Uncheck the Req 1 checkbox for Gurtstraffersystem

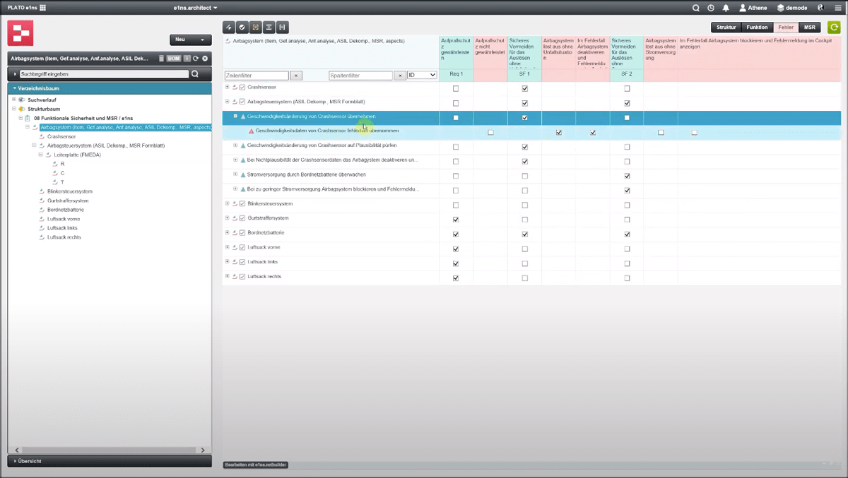tap(456, 219)
